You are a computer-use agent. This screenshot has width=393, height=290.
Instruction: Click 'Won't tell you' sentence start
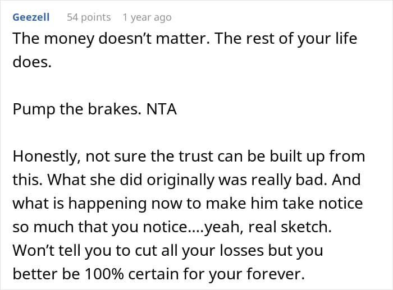(62, 251)
